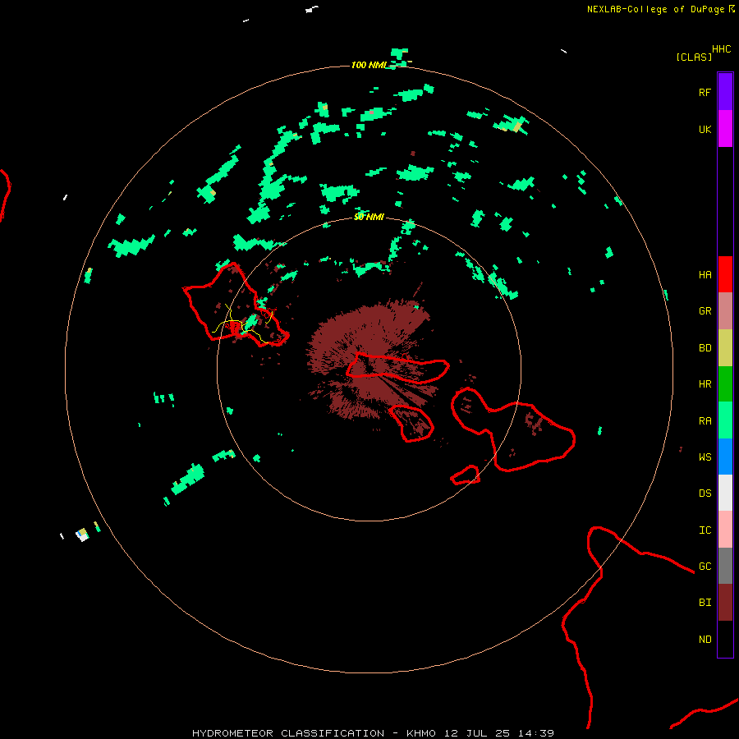This screenshot has height=739, width=739.
Task: Click the KHMO station identifier
Action: [x=421, y=733]
